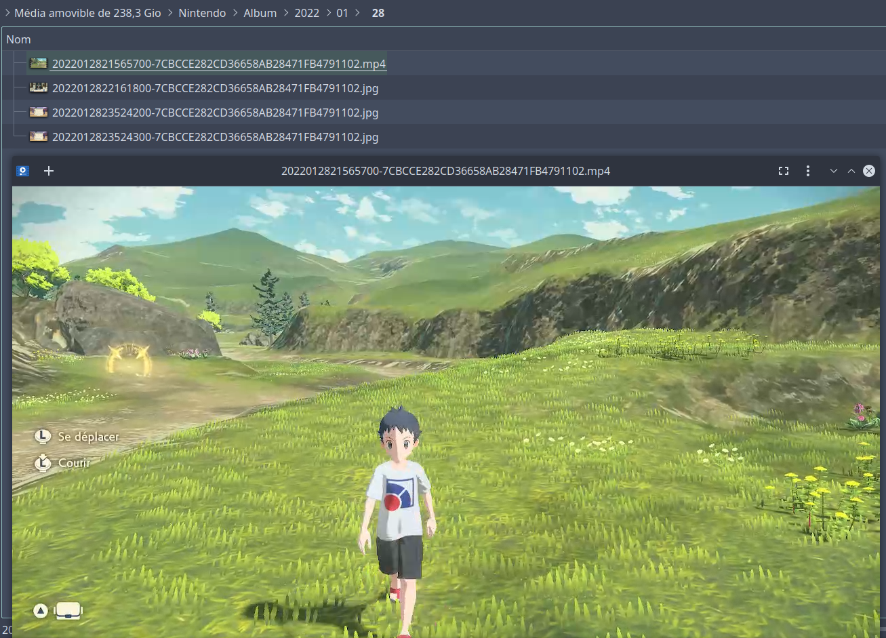
Task: Navigate to the 2022 folder breadcrumb
Action: click(x=307, y=13)
